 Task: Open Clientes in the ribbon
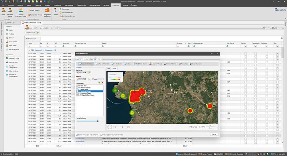tap(55, 12)
